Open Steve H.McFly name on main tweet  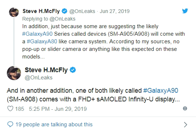click(x=46, y=70)
